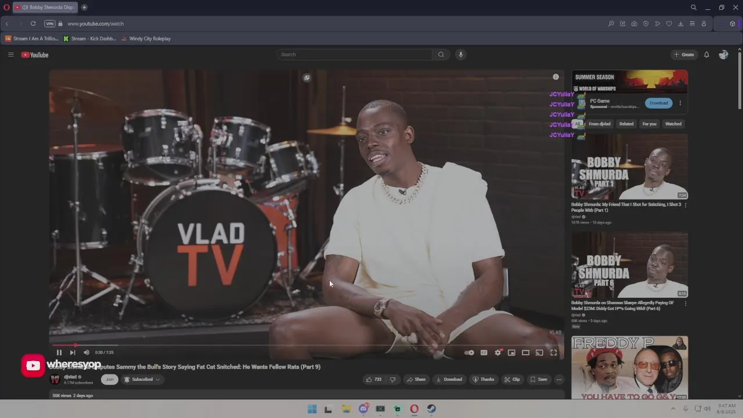The width and height of the screenshot is (743, 418).
Task: Submit search with magnifier button
Action: coord(441,55)
